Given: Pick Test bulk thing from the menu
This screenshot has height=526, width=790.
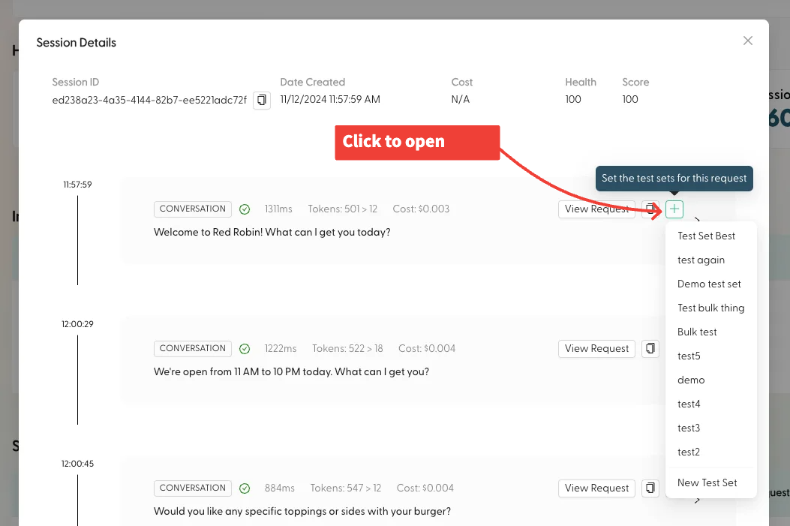Looking at the screenshot, I should coord(710,308).
